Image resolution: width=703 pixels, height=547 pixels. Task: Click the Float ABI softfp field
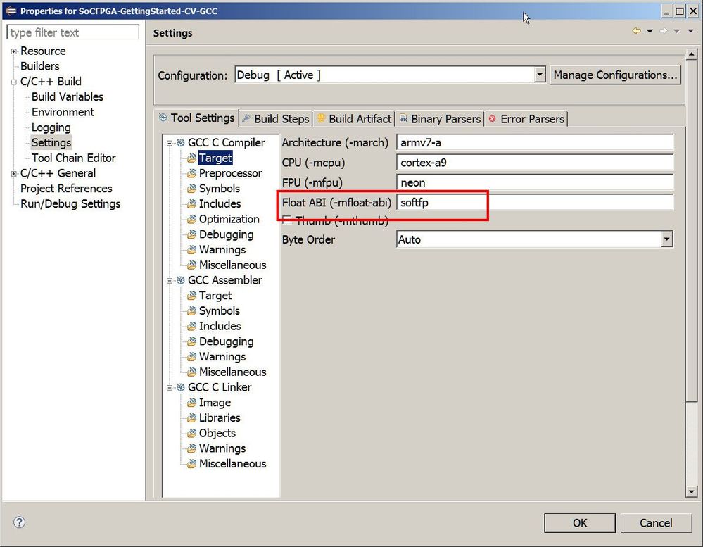tap(535, 203)
